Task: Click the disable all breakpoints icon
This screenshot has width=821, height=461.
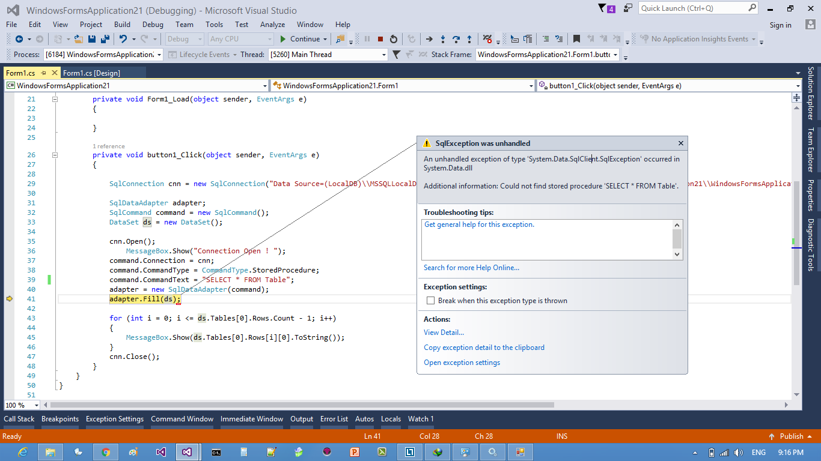Action: click(487, 39)
